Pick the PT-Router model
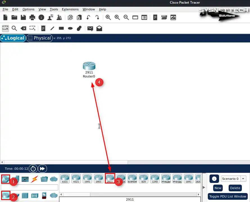 (x=166, y=178)
